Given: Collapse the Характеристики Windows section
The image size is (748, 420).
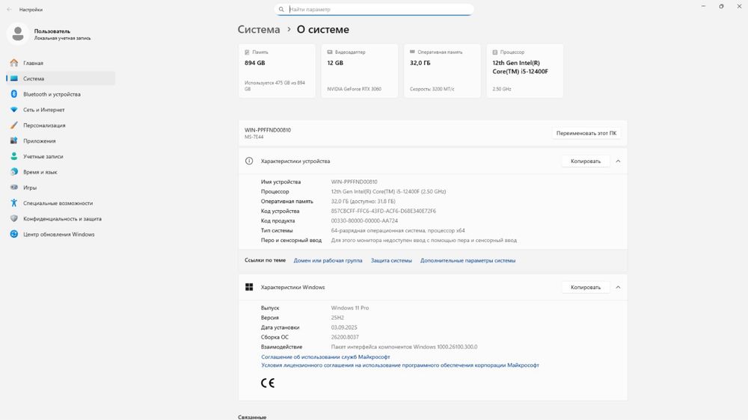Looking at the screenshot, I should [618, 287].
